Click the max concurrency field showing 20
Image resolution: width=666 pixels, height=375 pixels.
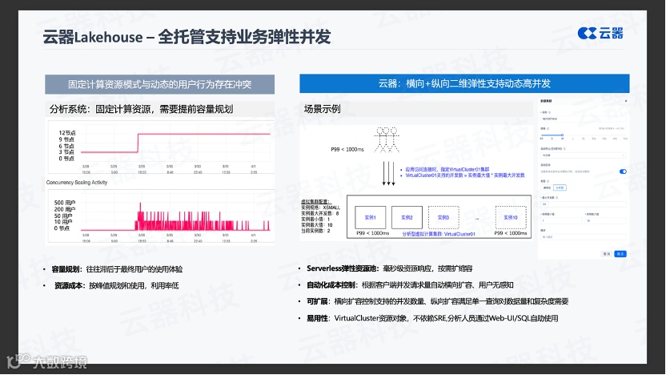[x=584, y=204]
